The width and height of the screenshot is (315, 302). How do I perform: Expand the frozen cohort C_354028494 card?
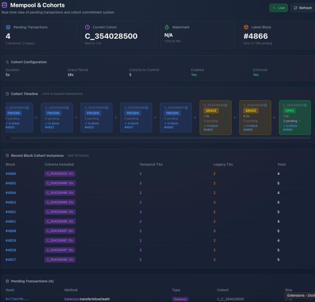pos(57,117)
